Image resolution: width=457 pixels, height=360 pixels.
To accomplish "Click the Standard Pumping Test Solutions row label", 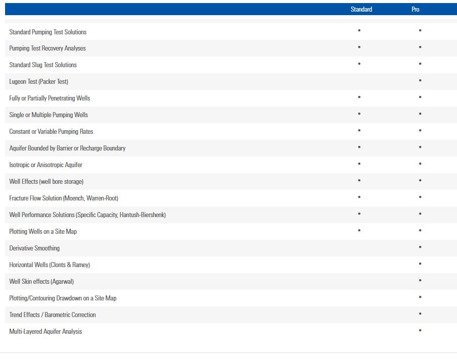I will point(48,32).
